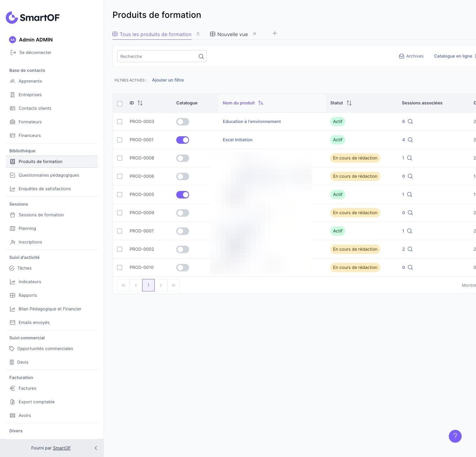Close the Nouvelle vue tab
Image resolution: width=476 pixels, height=457 pixels.
pos(255,34)
